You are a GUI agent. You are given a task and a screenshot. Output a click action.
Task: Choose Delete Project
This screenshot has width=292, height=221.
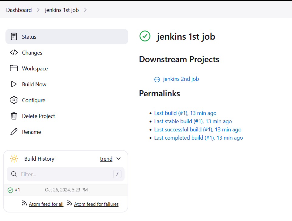[38, 116]
